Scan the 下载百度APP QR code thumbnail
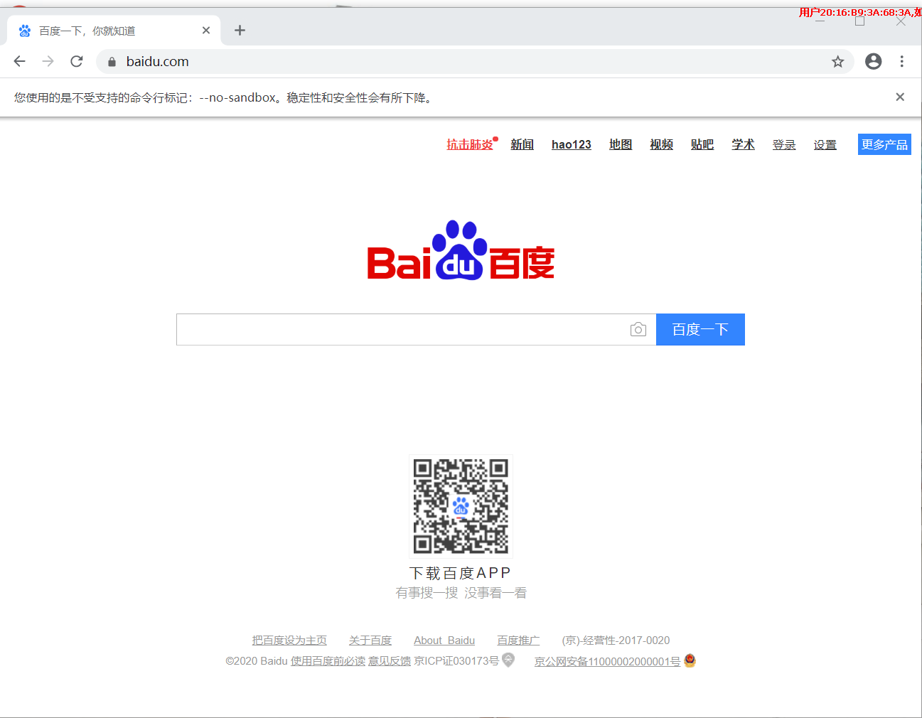Image resolution: width=922 pixels, height=718 pixels. point(461,505)
